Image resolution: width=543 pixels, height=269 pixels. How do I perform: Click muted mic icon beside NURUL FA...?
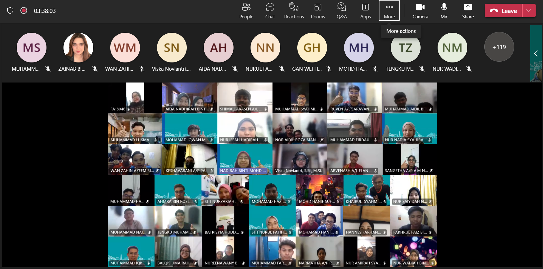point(282,69)
